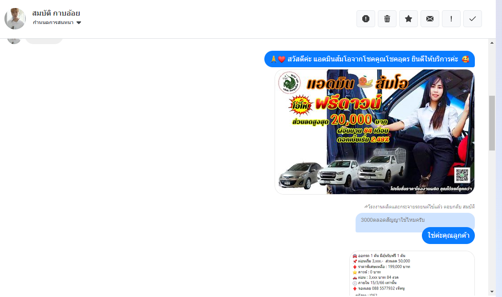Open สมบัติ กาบอ้อย profile name

pos(56,13)
